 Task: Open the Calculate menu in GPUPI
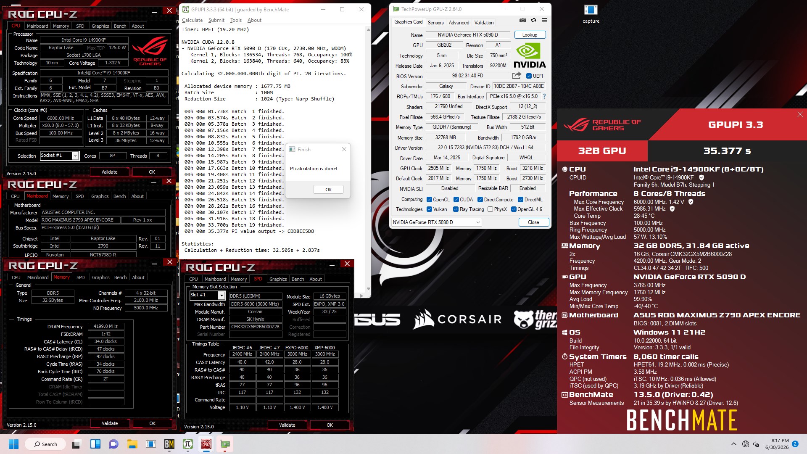pyautogui.click(x=192, y=20)
